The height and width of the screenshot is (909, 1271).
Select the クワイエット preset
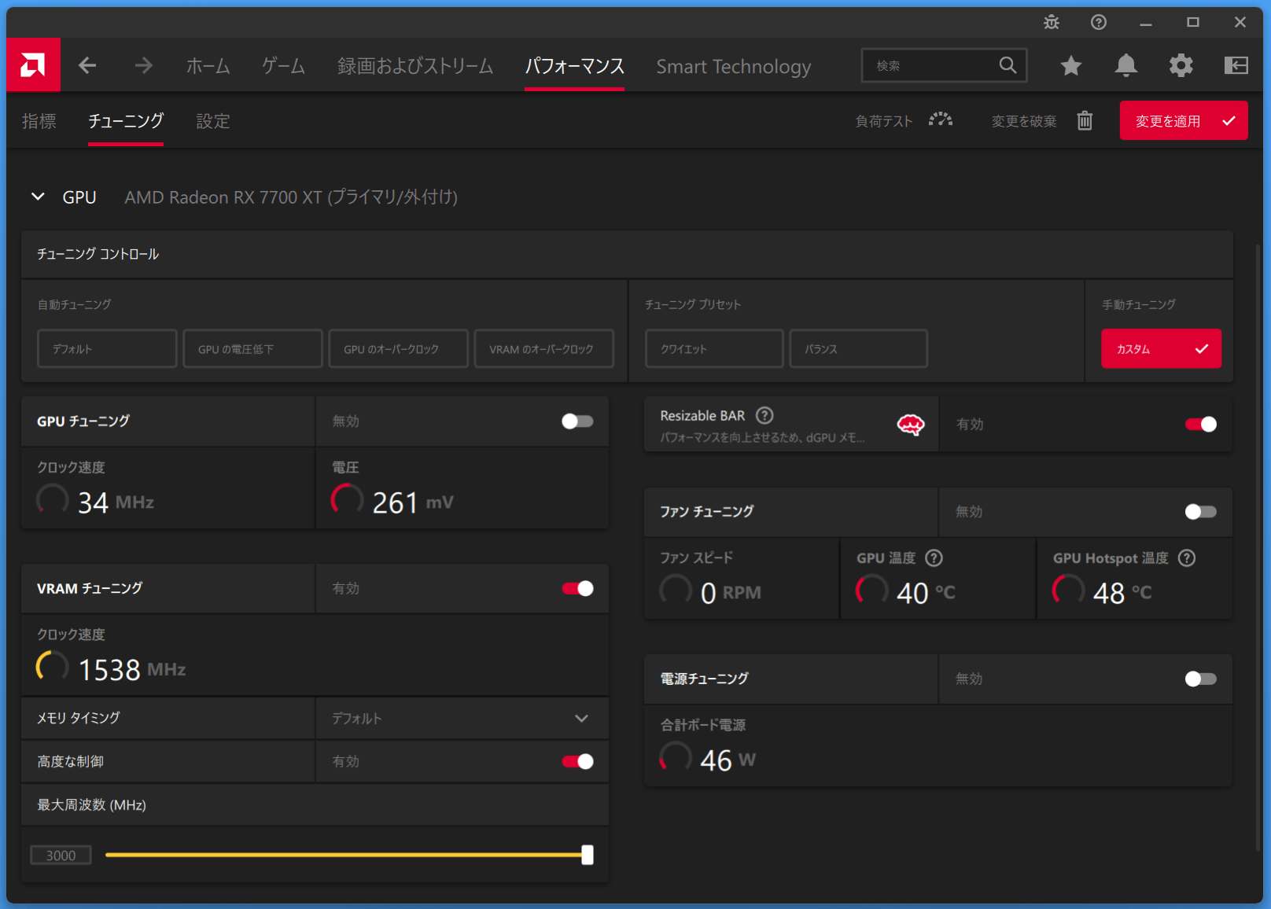click(714, 348)
